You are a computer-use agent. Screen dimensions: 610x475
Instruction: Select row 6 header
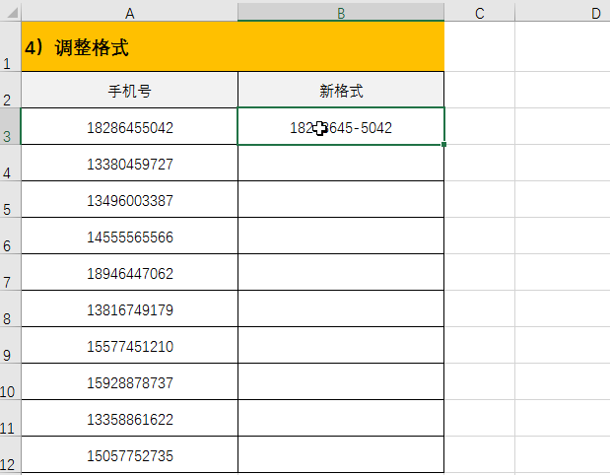(10, 236)
